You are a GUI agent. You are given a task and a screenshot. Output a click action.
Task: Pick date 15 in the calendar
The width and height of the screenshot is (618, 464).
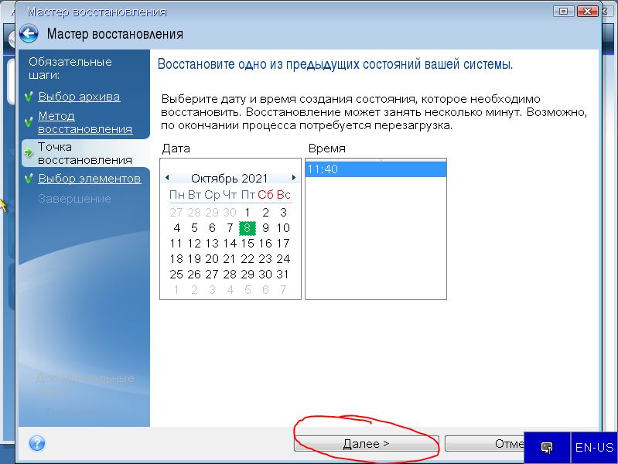pos(248,243)
